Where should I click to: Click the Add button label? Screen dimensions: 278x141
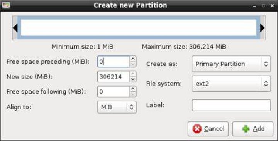259,129
